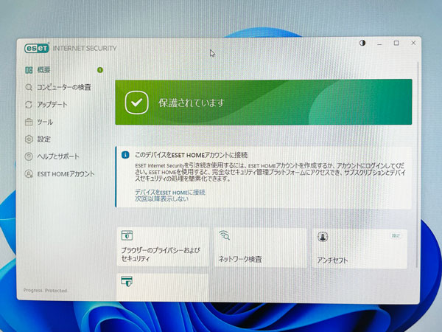
Task: Open the アンチセフト anti-theft tile
Action: point(359,249)
